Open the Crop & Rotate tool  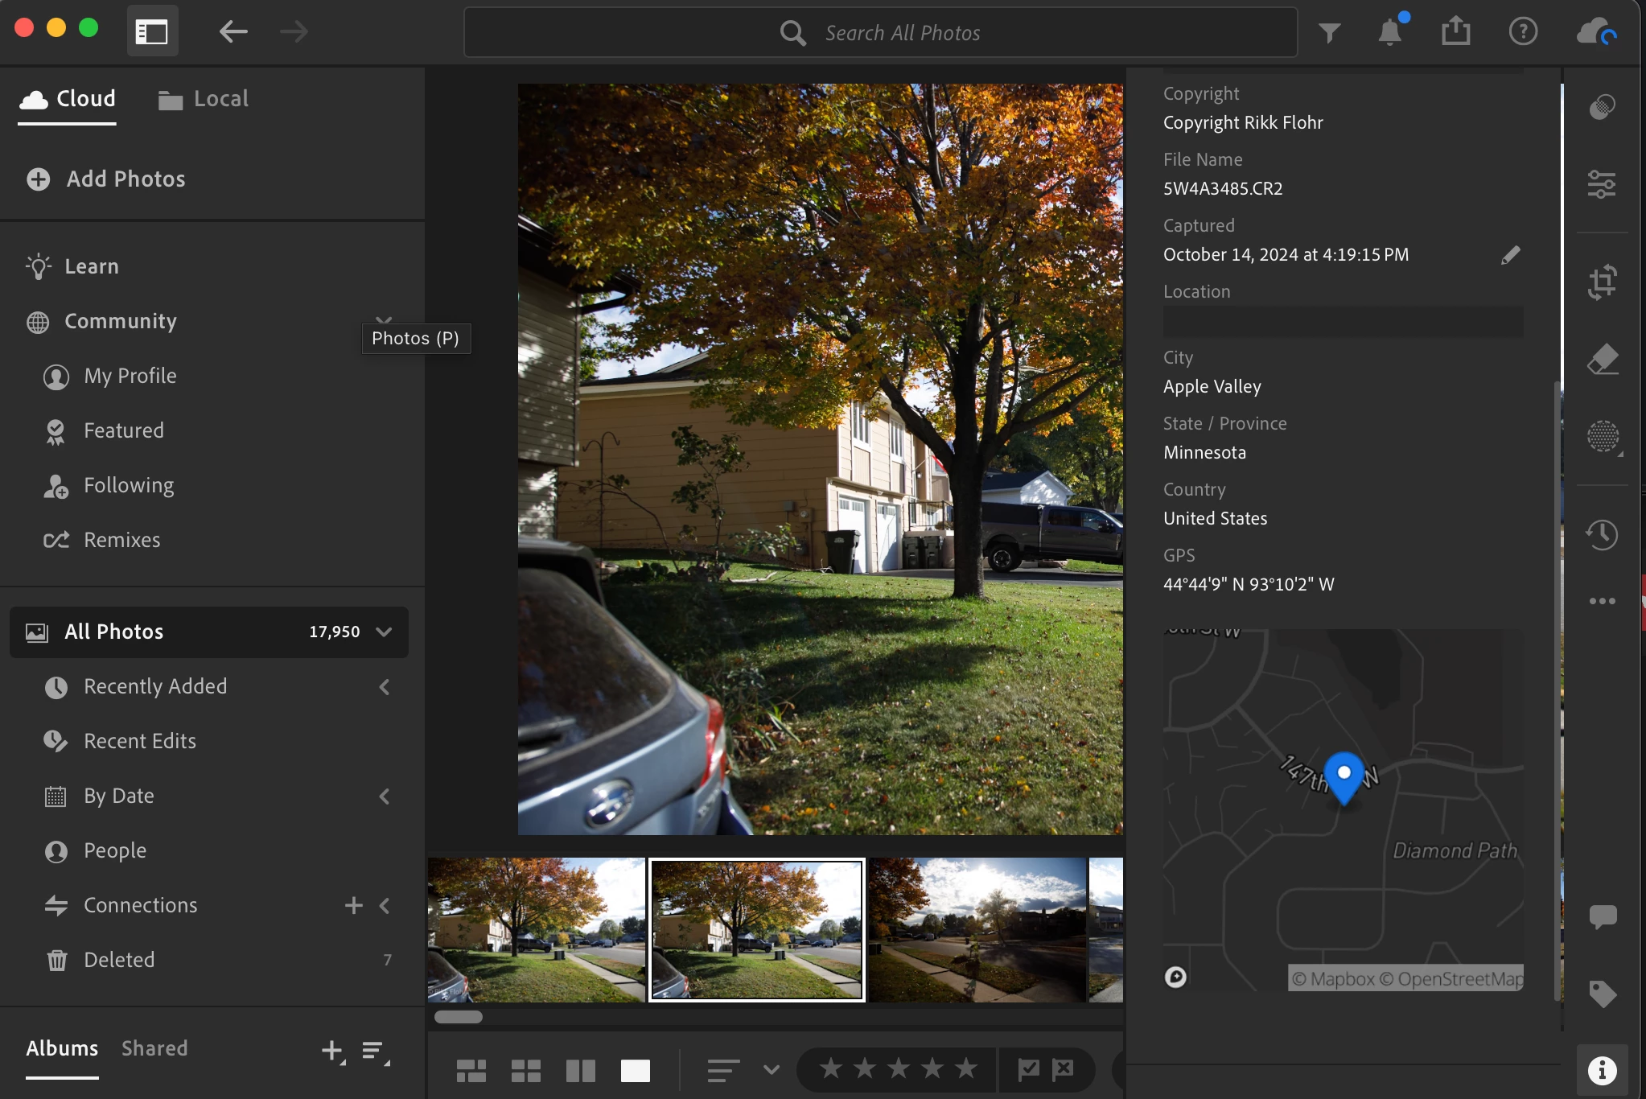(1602, 282)
